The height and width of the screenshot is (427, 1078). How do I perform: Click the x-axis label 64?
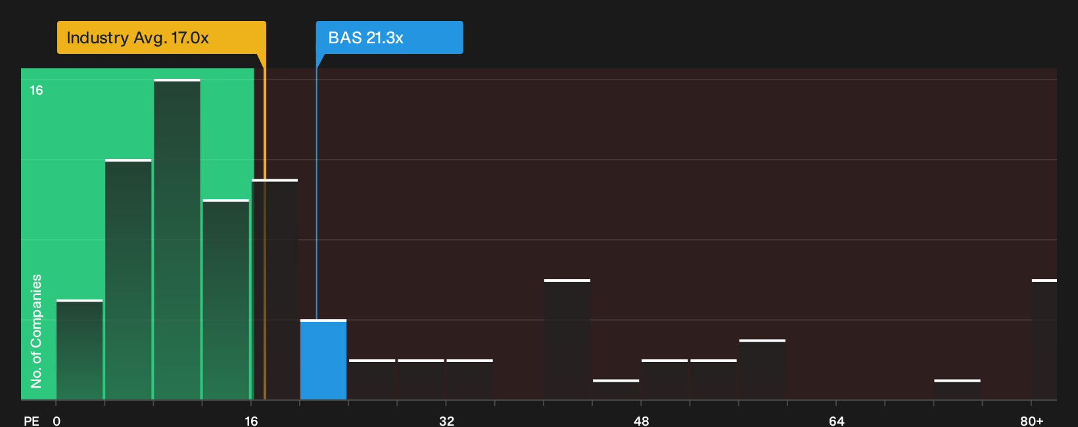837,420
